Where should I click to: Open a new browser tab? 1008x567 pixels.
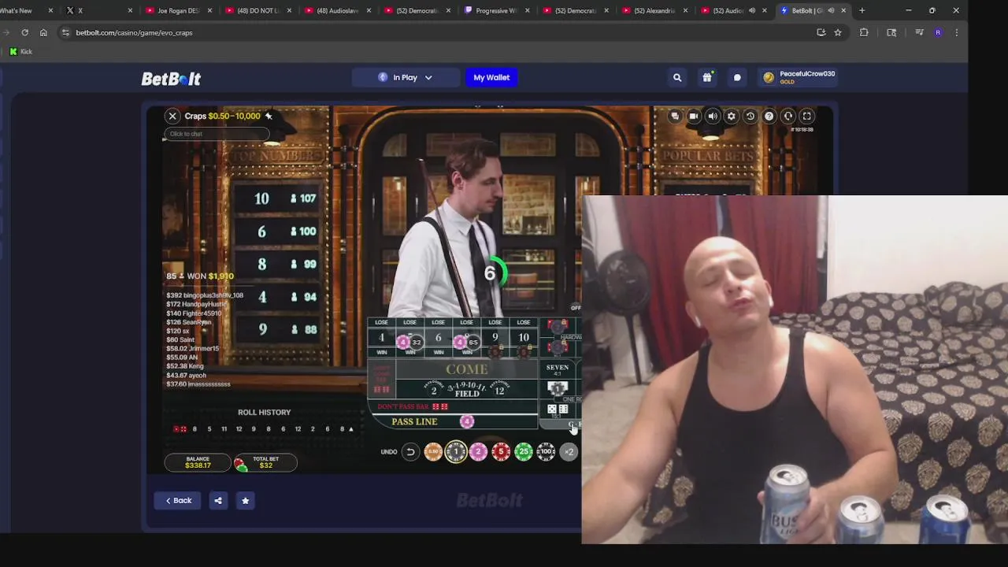(x=862, y=10)
